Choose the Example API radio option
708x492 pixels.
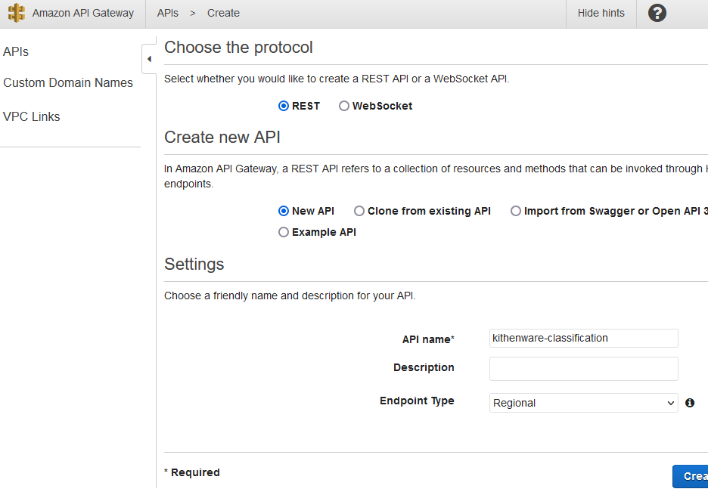click(x=284, y=232)
